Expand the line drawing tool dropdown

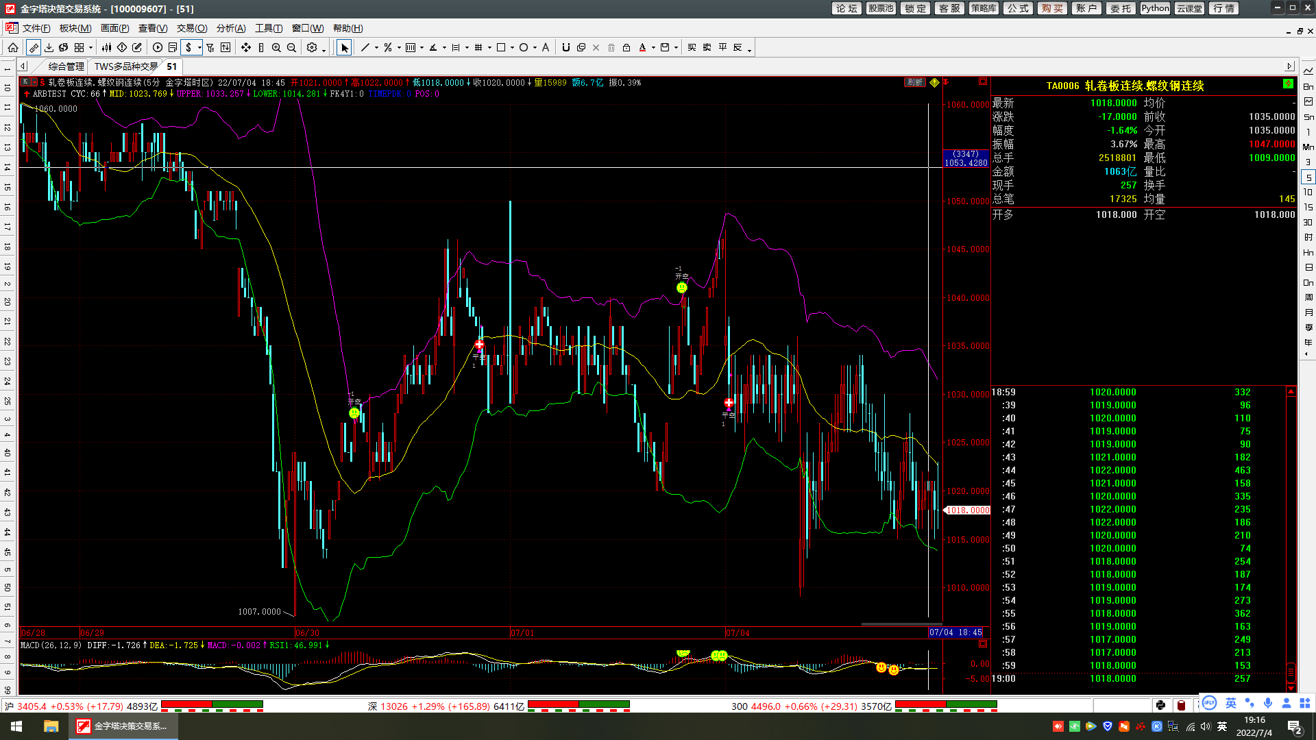coord(376,48)
